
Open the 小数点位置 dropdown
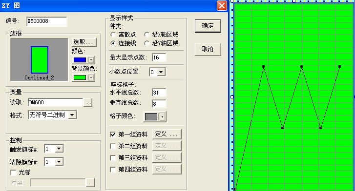[161, 72]
